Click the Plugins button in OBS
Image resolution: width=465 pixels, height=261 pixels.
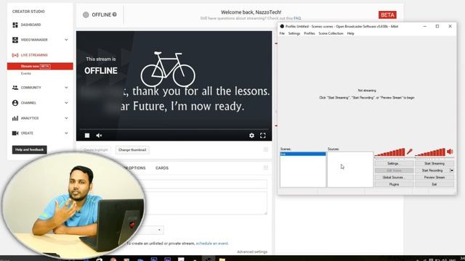pos(394,184)
